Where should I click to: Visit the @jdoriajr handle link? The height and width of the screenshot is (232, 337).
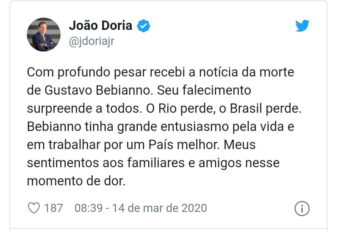tap(91, 42)
